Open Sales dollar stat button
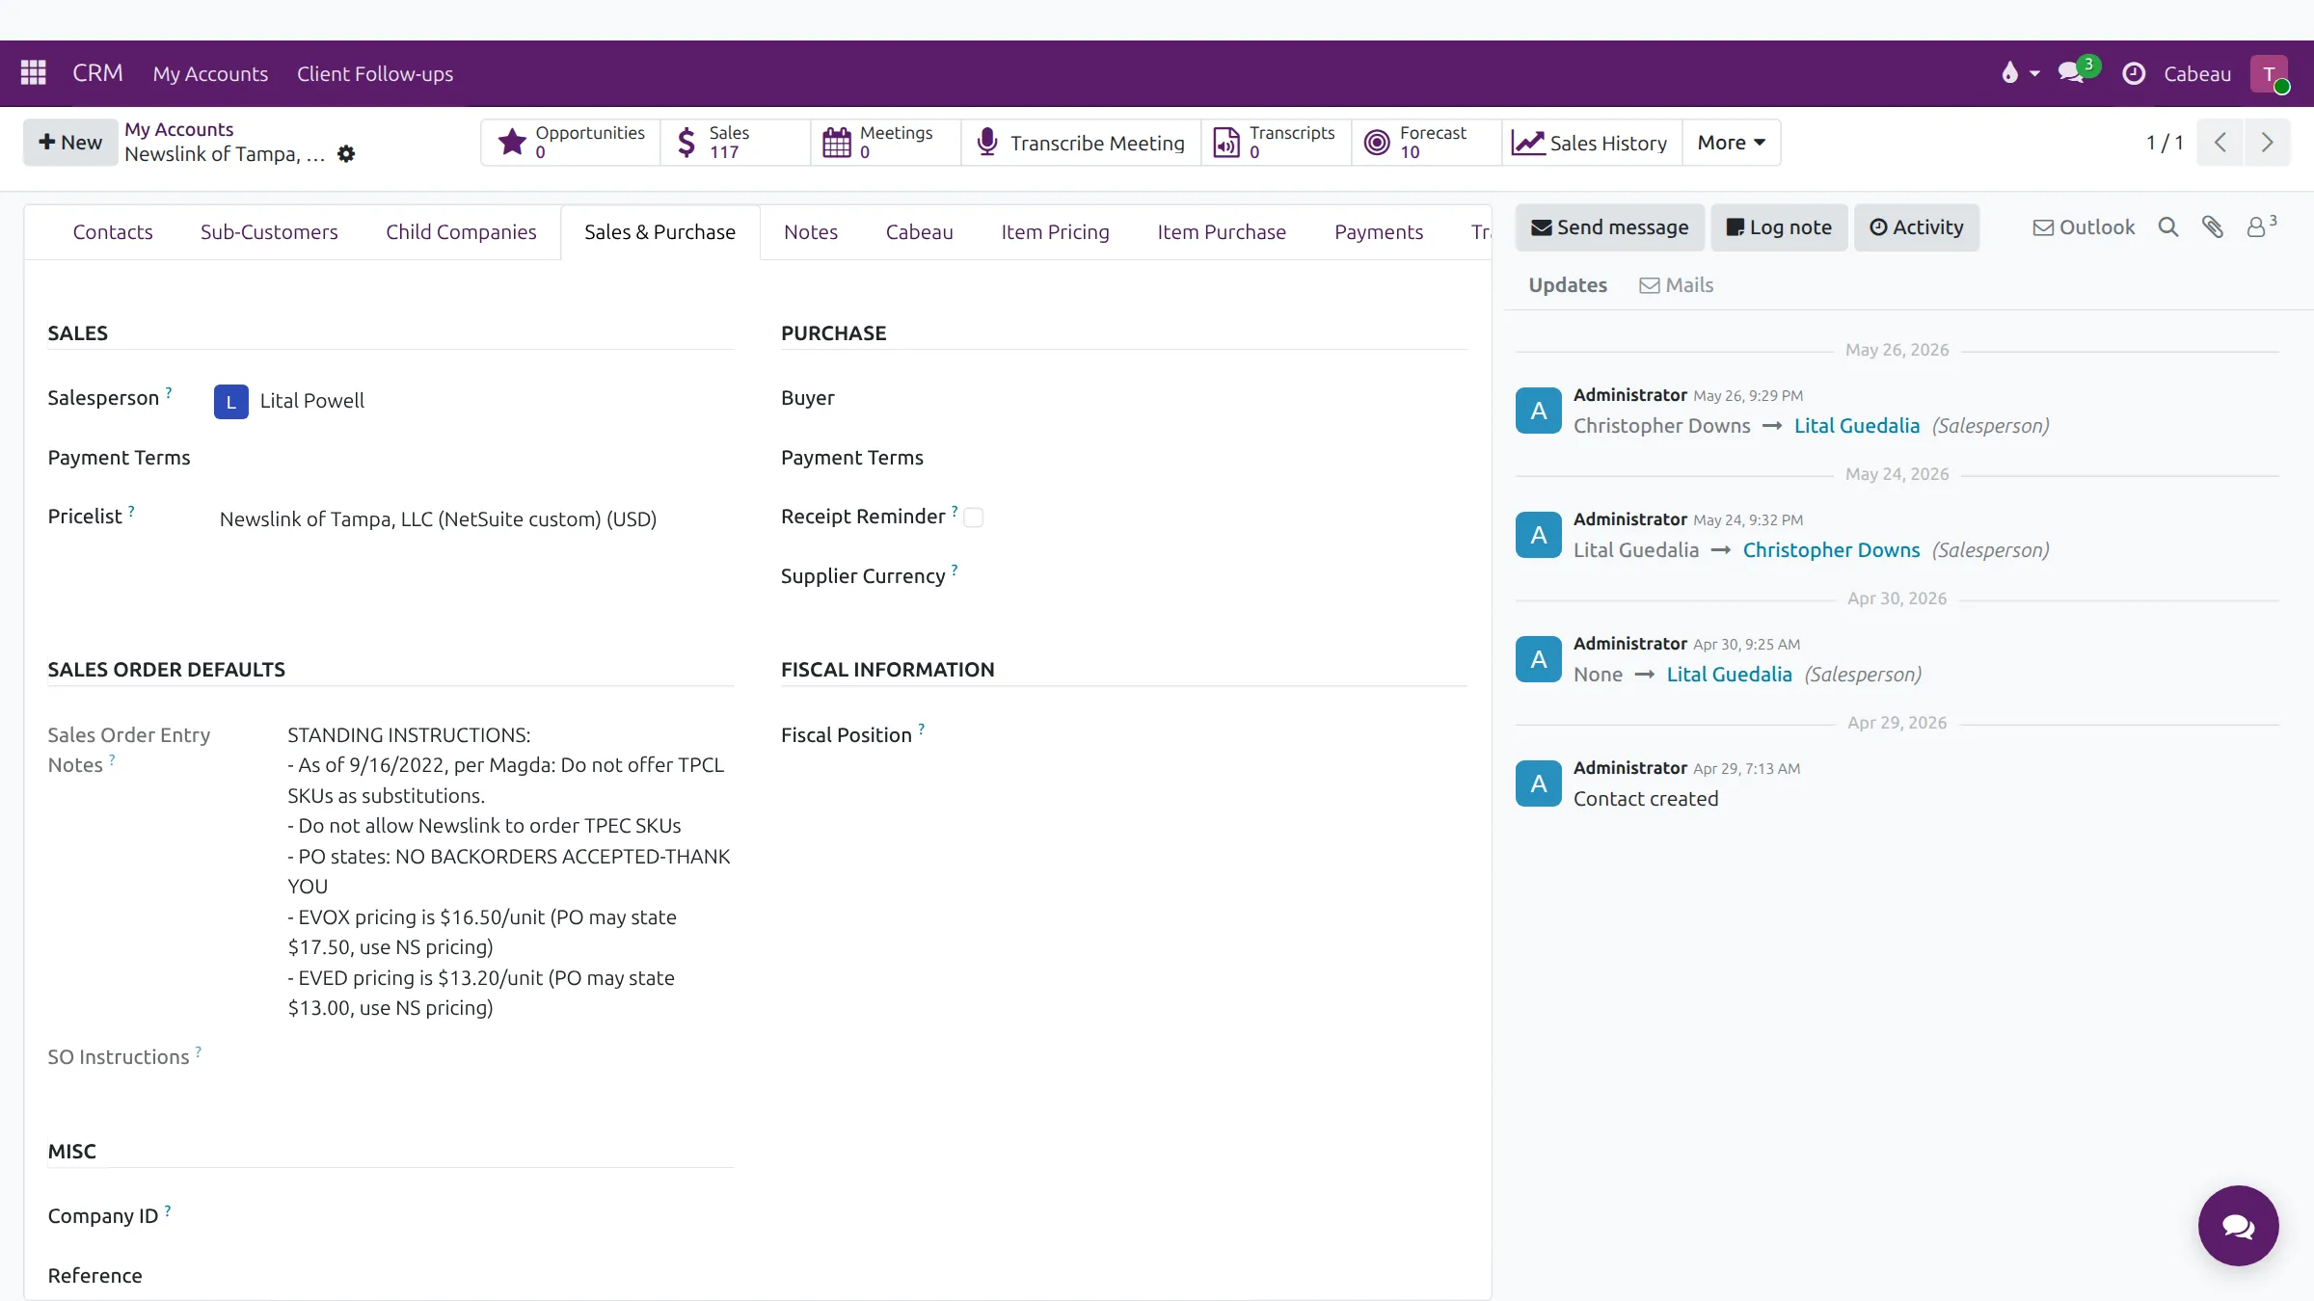2314x1301 pixels. [x=736, y=143]
